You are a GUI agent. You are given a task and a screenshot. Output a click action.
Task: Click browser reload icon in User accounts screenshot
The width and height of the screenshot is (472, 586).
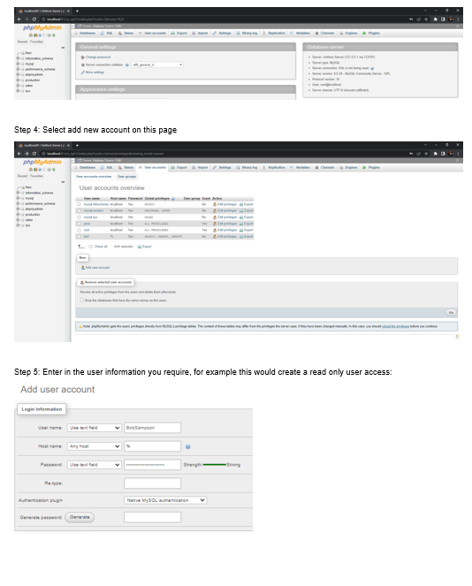click(34, 154)
